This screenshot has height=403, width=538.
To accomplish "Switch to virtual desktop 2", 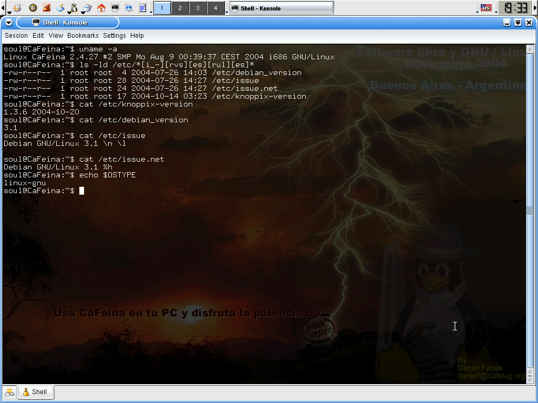I will (180, 8).
